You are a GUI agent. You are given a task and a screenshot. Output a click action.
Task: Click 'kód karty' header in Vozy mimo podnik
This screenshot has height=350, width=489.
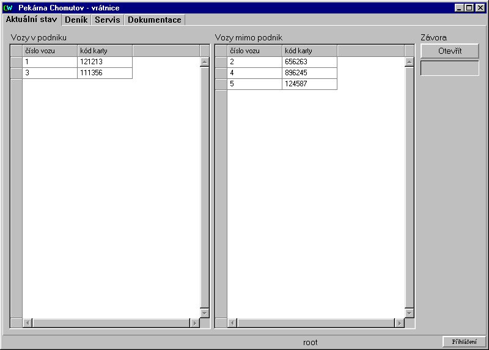coord(309,51)
